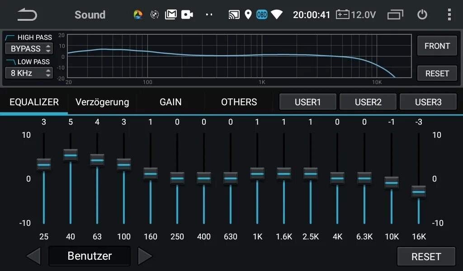The image size is (463, 271).
Task: Click the 20:00:41 clock
Action: coord(312,15)
